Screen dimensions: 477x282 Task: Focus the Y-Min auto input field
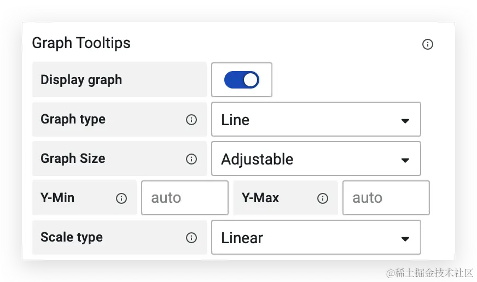click(185, 198)
